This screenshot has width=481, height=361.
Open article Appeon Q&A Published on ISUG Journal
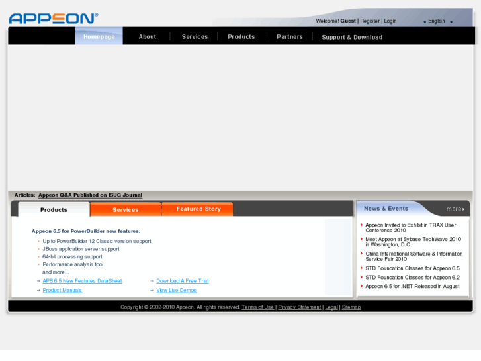point(90,195)
